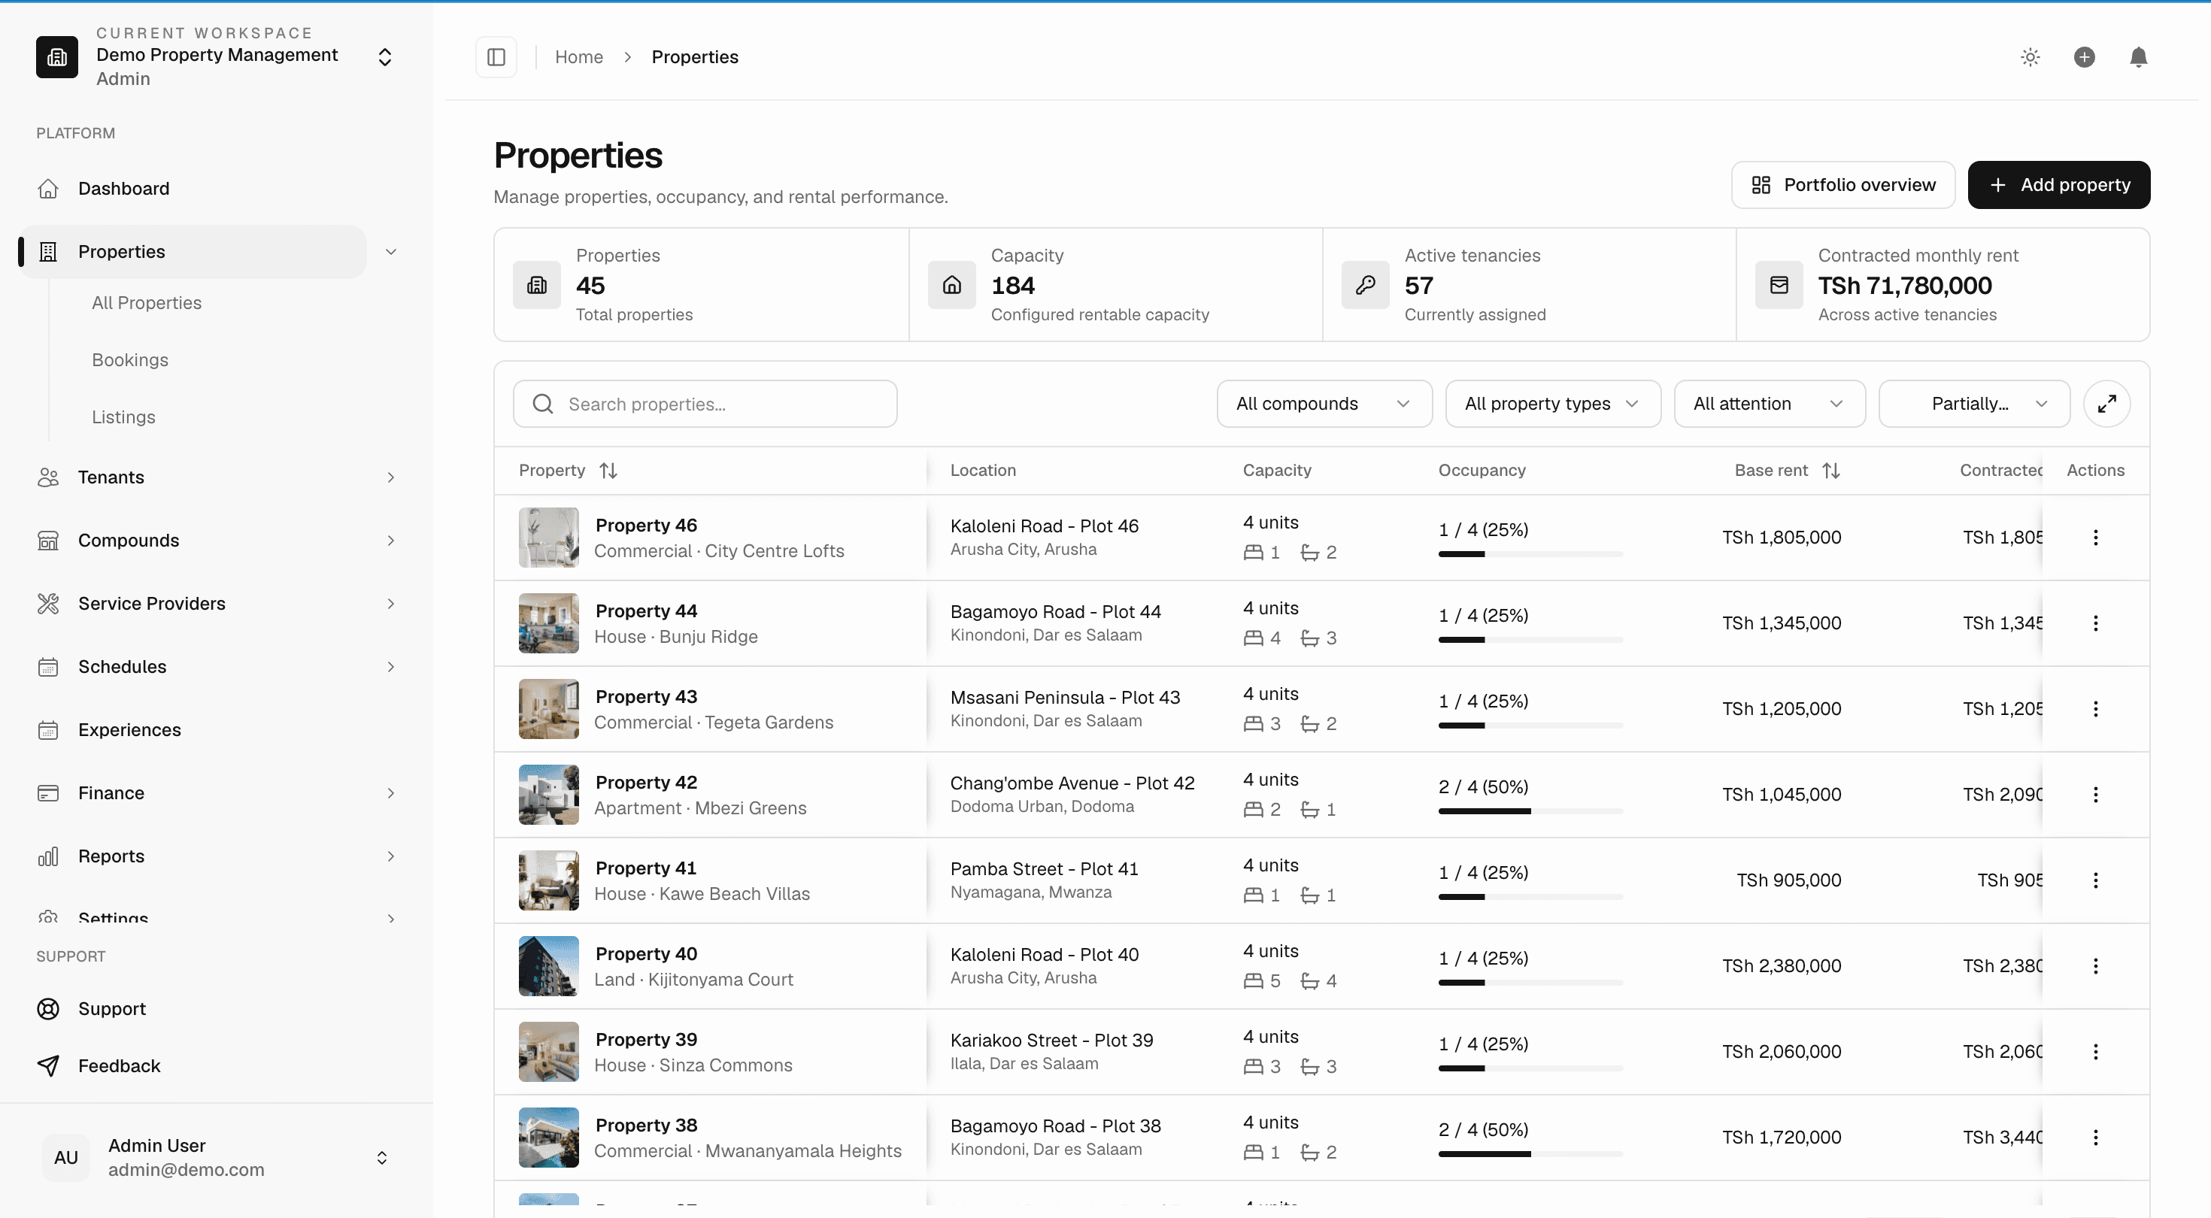Image resolution: width=2211 pixels, height=1218 pixels.
Task: Open actions menu for Property 46
Action: click(x=2095, y=538)
